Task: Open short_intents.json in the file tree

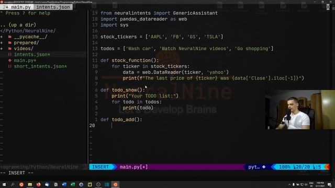Action: click(x=40, y=66)
